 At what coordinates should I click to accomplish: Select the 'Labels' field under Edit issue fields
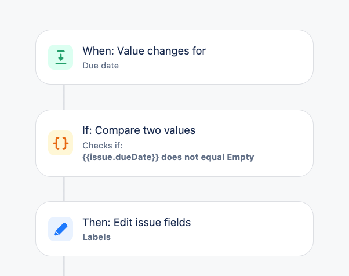pyautogui.click(x=97, y=237)
